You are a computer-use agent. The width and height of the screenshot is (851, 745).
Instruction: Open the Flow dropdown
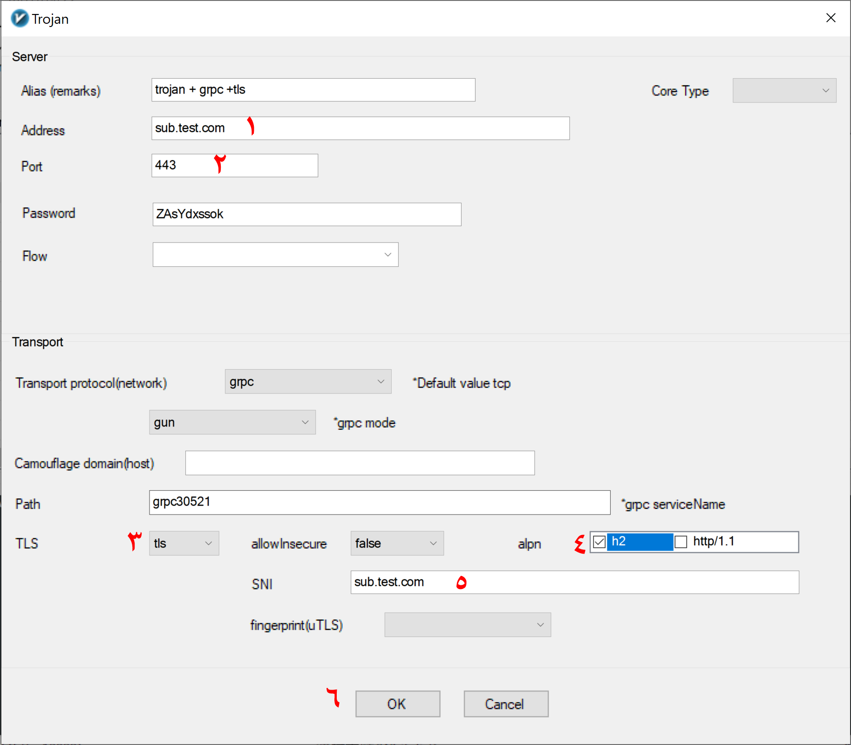coord(275,254)
